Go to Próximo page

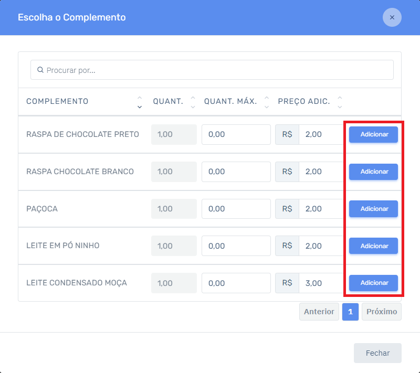(x=381, y=312)
